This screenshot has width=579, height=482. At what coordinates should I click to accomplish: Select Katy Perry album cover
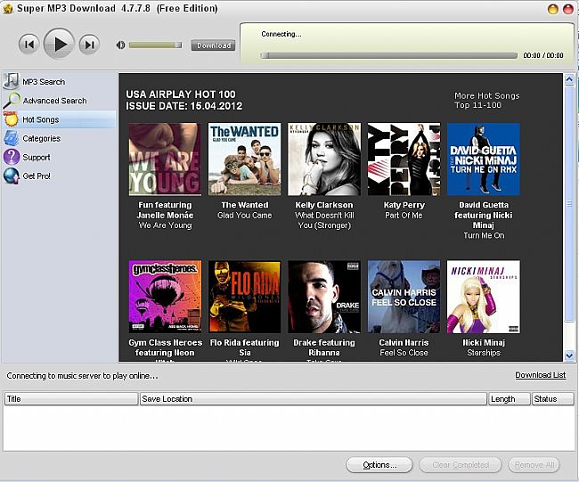pos(404,159)
